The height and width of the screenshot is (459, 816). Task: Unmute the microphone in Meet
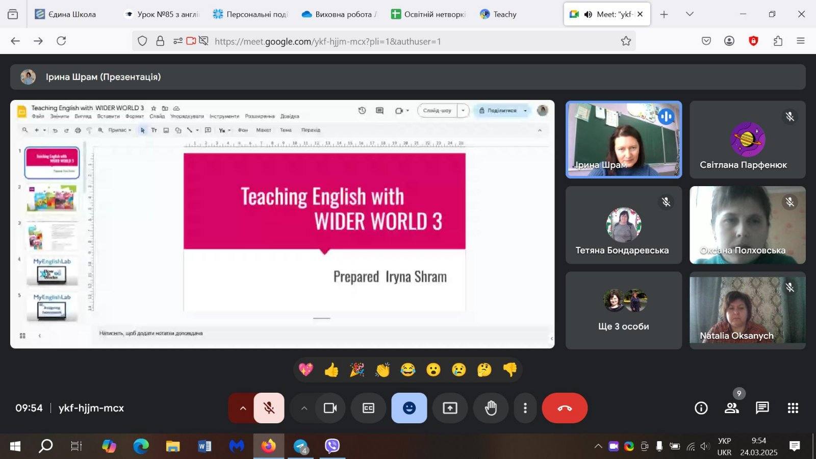click(x=269, y=408)
